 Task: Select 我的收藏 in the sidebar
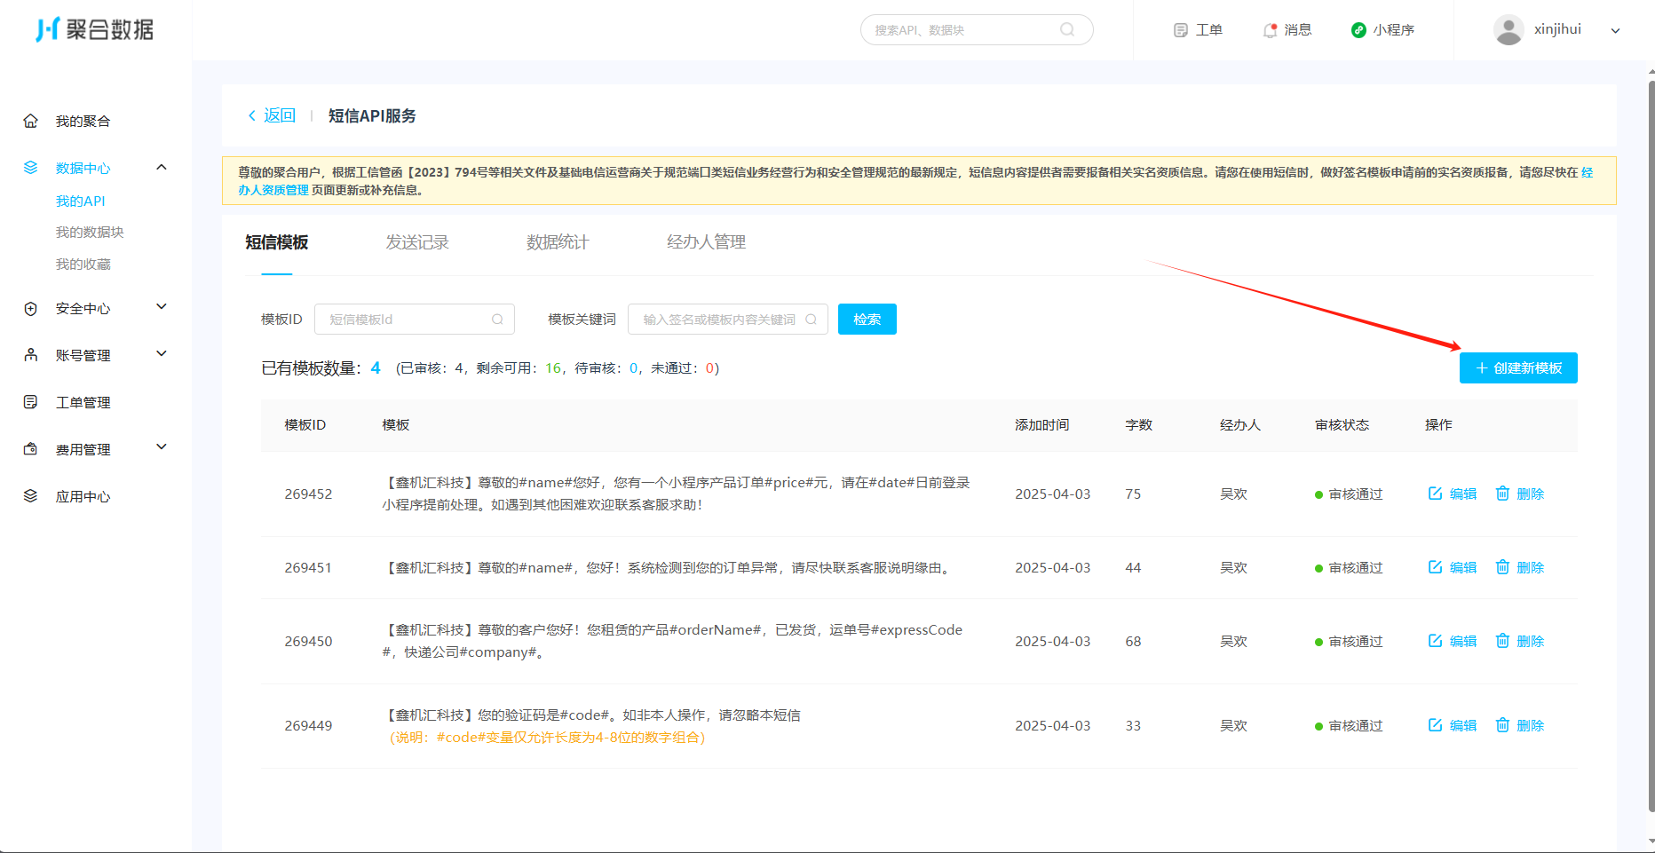click(x=83, y=264)
